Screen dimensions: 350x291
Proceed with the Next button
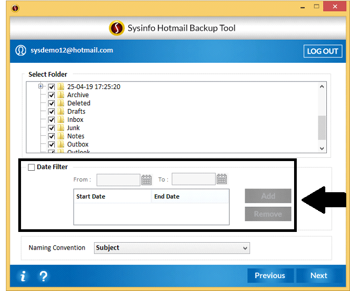pos(319,275)
